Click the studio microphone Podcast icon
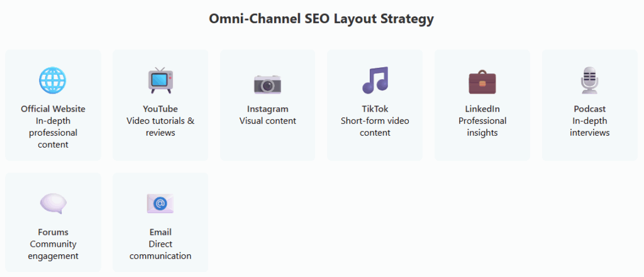The image size is (644, 277). tap(589, 81)
